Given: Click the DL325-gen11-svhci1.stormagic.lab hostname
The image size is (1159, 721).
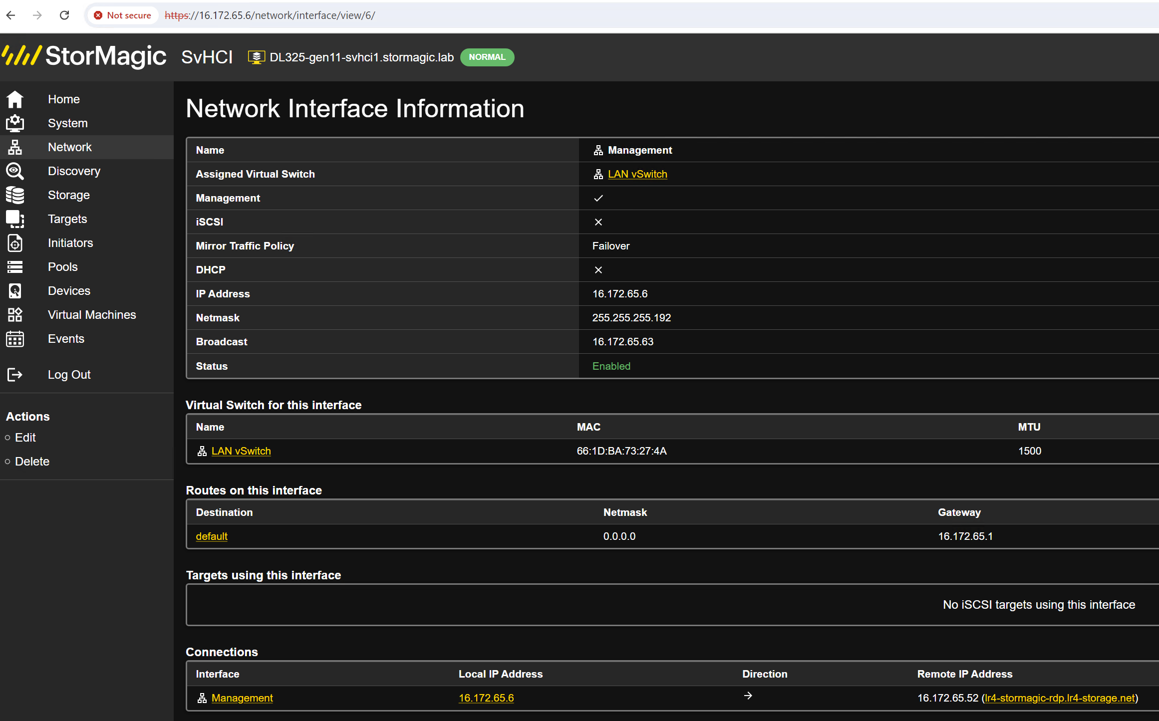Looking at the screenshot, I should tap(362, 57).
